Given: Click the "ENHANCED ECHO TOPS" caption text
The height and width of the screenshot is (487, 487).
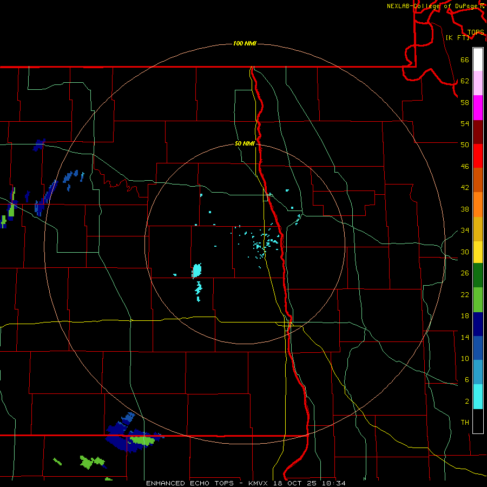Looking at the screenshot, I should (189, 483).
